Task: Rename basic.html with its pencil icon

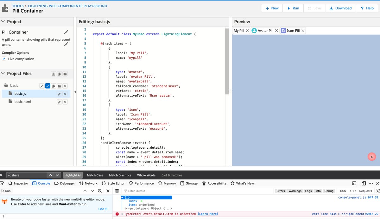Action: tap(59, 102)
